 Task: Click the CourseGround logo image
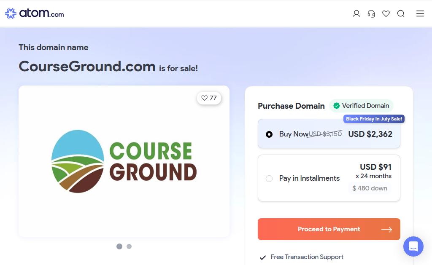[124, 161]
